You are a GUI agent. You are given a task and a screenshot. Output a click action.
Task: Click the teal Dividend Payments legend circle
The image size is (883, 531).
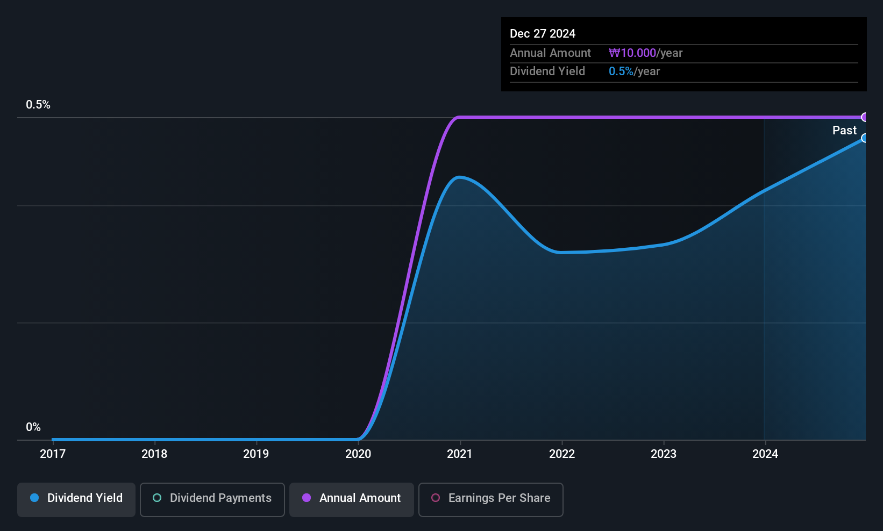pos(157,498)
